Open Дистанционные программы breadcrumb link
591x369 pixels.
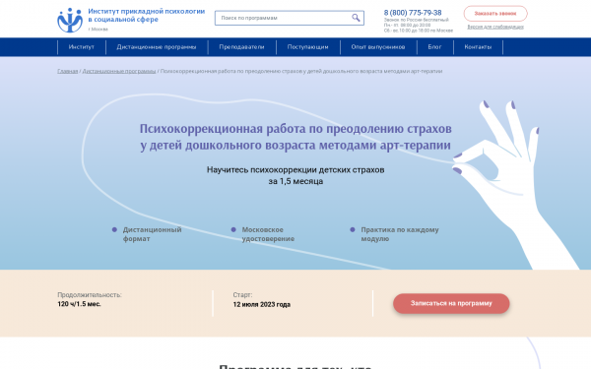[x=119, y=71]
